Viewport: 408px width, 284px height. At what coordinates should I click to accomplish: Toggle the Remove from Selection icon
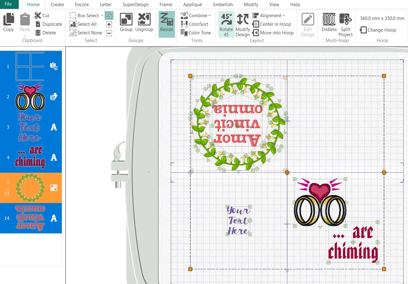pos(109,33)
